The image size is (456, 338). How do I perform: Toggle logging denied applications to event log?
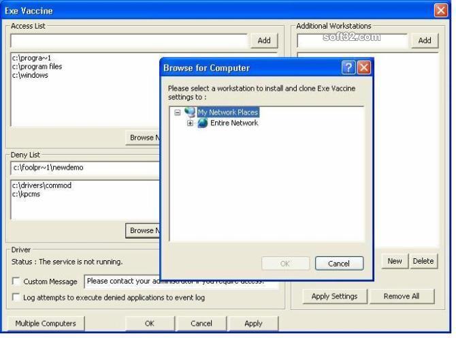click(16, 297)
